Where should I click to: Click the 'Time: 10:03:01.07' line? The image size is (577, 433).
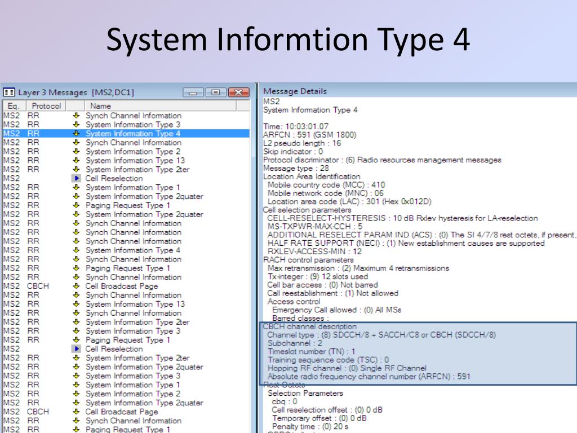pos(296,126)
